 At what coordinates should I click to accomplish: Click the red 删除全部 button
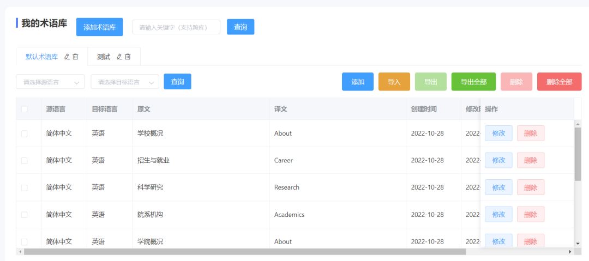point(560,82)
